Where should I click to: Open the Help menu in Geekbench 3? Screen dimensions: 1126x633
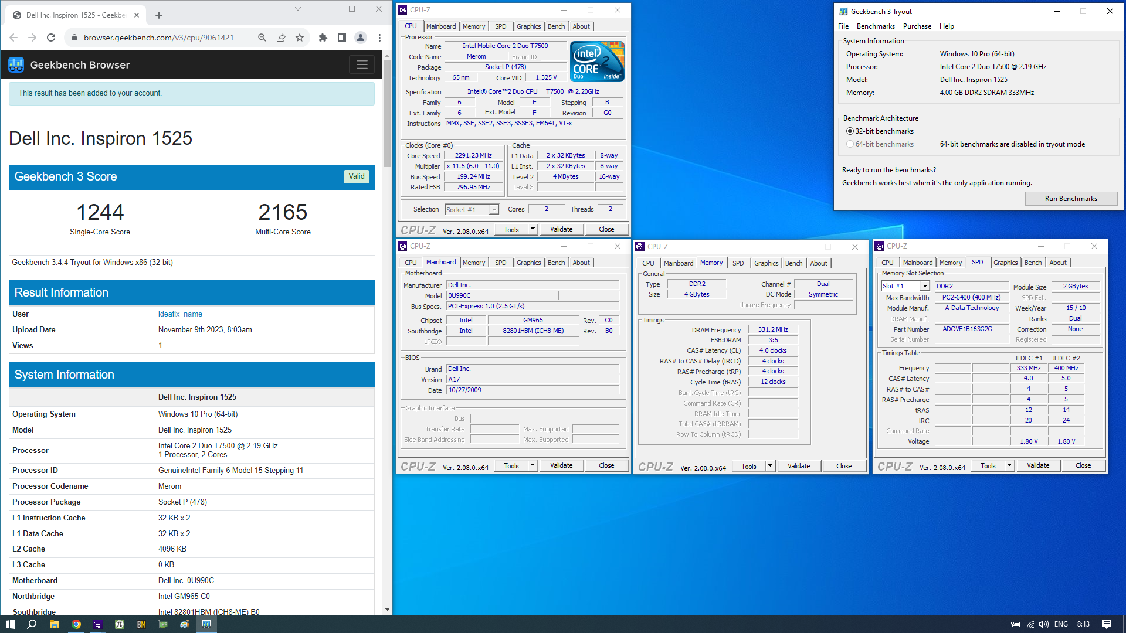tap(947, 26)
